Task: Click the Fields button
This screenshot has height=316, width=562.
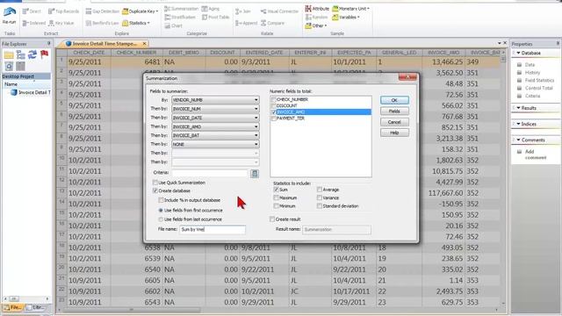Action: 394,111
